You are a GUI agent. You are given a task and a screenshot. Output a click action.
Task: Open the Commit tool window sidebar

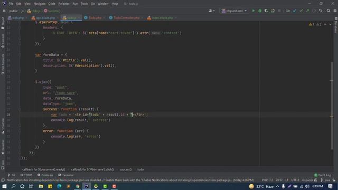pyautogui.click(x=3, y=41)
